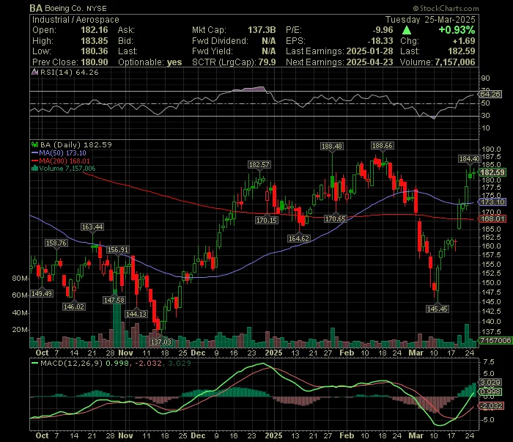Click the Tuesday 25-Mar-2025 date
513x442 pixels.
pyautogui.click(x=430, y=20)
